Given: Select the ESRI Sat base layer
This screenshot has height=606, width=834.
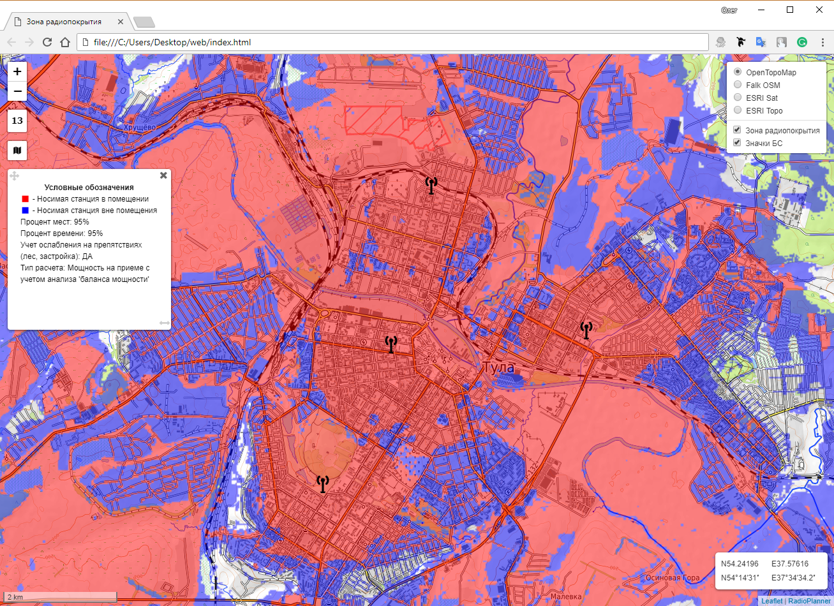Looking at the screenshot, I should [x=738, y=98].
